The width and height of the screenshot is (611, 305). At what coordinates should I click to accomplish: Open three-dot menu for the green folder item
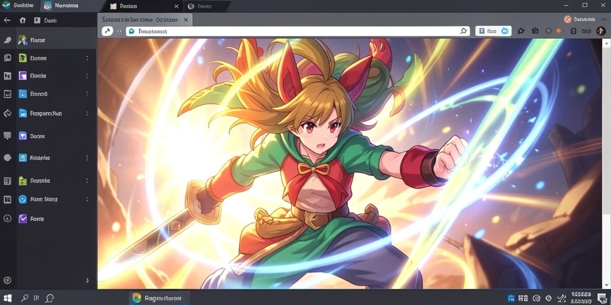click(87, 180)
